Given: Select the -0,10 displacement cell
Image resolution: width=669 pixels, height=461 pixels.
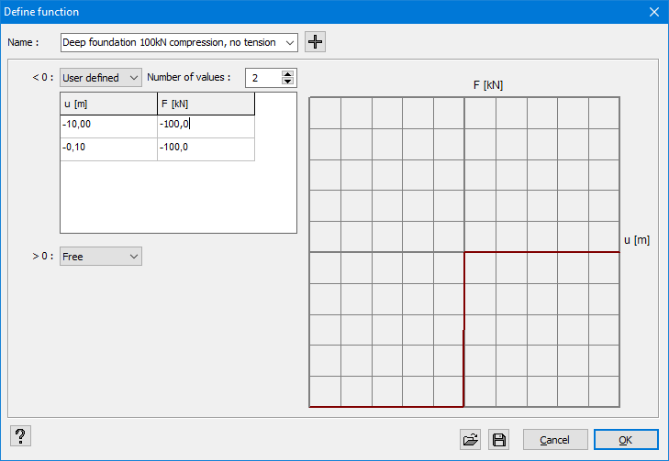Looking at the screenshot, I should (x=108, y=148).
